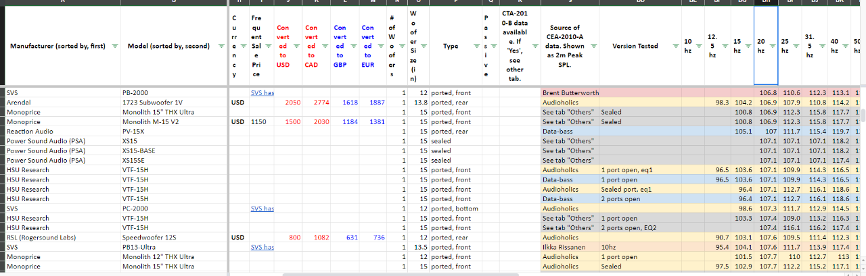Select the '1 port open, eq1' version cell
Image resolution: width=866 pixels, height=276 pixels.
[x=640, y=170]
